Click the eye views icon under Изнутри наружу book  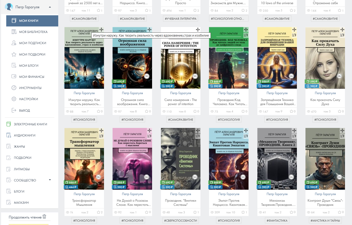(68, 111)
